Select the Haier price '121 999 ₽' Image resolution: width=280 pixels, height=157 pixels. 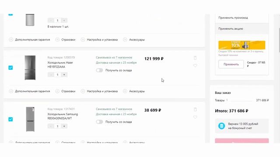tap(154, 59)
